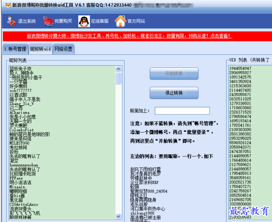Select nickname Misaain in list

pos(17,187)
